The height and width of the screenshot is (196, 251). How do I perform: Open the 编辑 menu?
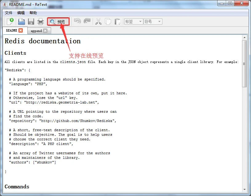click(x=21, y=13)
